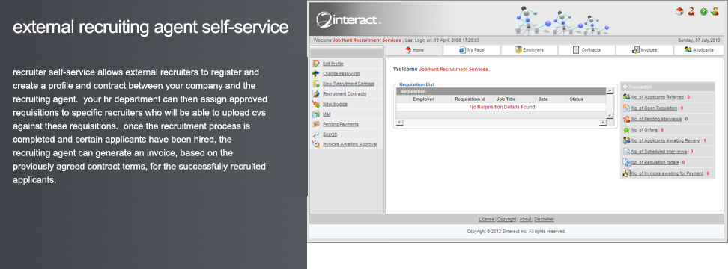The width and height of the screenshot is (728, 269).
Task: Click the Invoices Awaiting Approval icon
Action: (x=316, y=144)
